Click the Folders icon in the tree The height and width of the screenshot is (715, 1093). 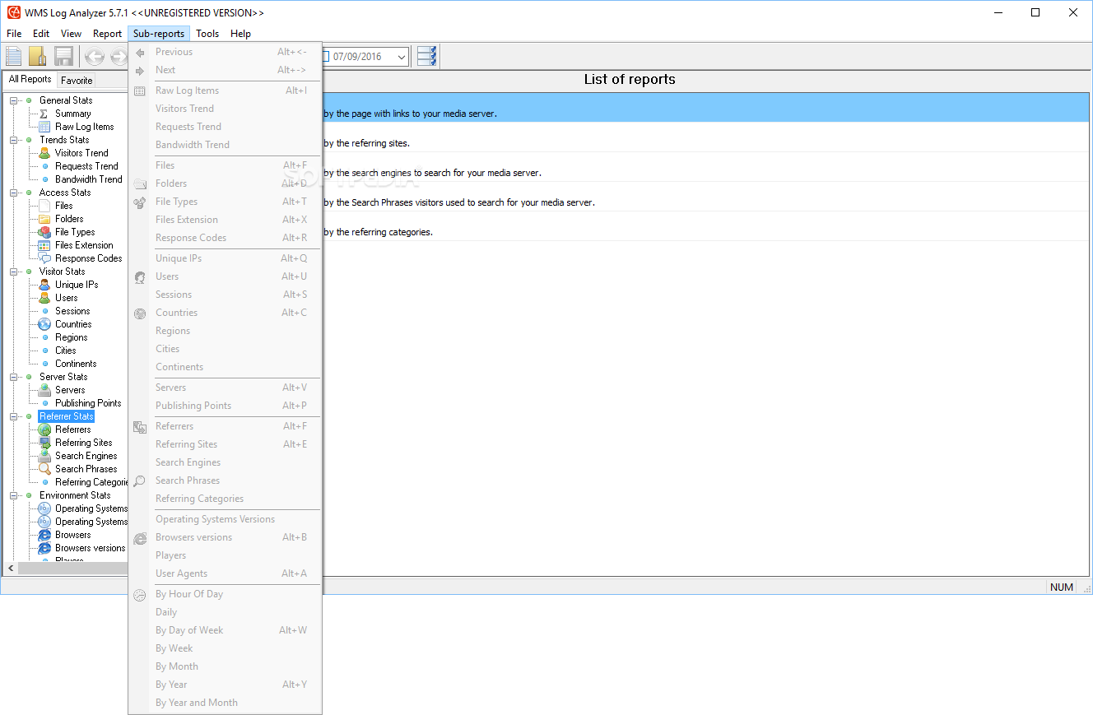[44, 219]
